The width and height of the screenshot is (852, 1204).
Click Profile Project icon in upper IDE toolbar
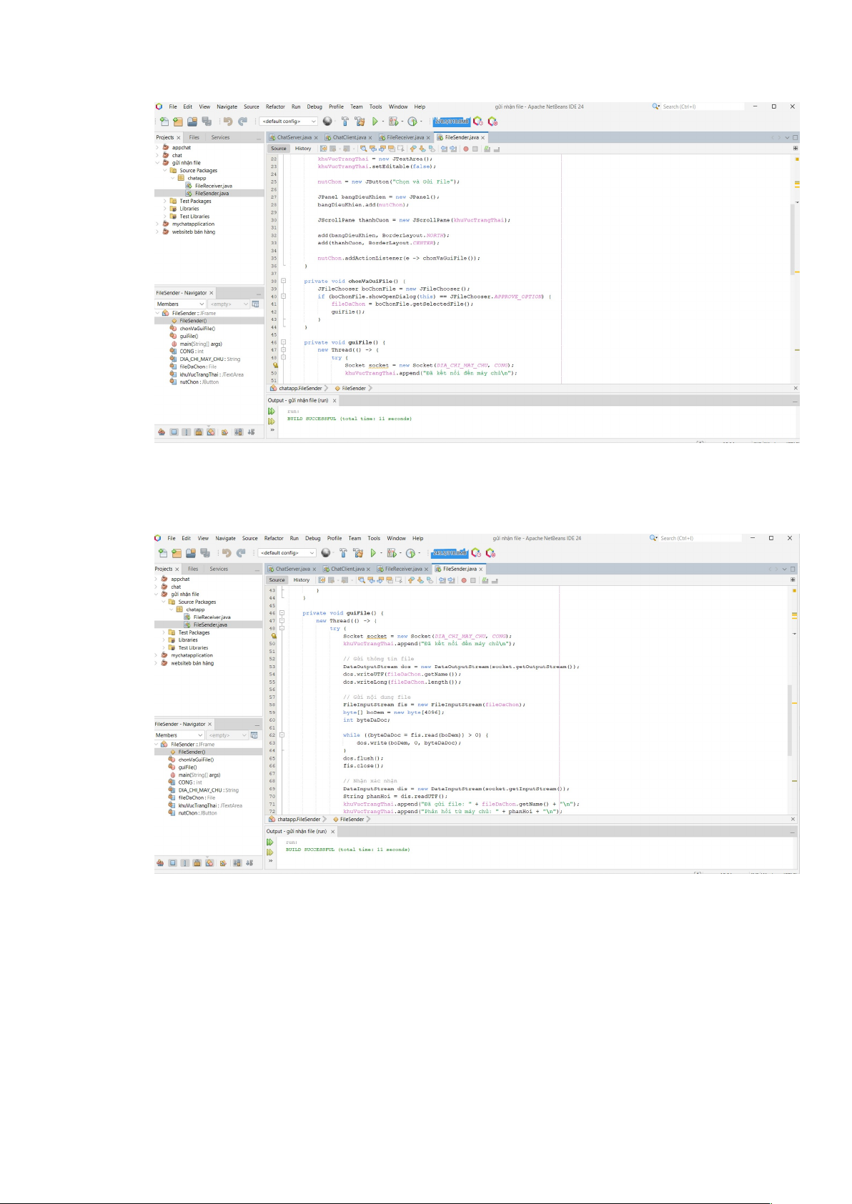point(412,121)
